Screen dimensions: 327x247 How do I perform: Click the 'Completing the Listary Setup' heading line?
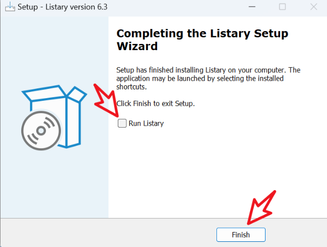pyautogui.click(x=203, y=34)
